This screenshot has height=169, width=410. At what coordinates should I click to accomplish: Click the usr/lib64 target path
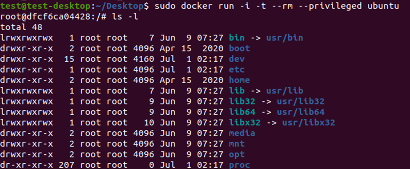293,112
